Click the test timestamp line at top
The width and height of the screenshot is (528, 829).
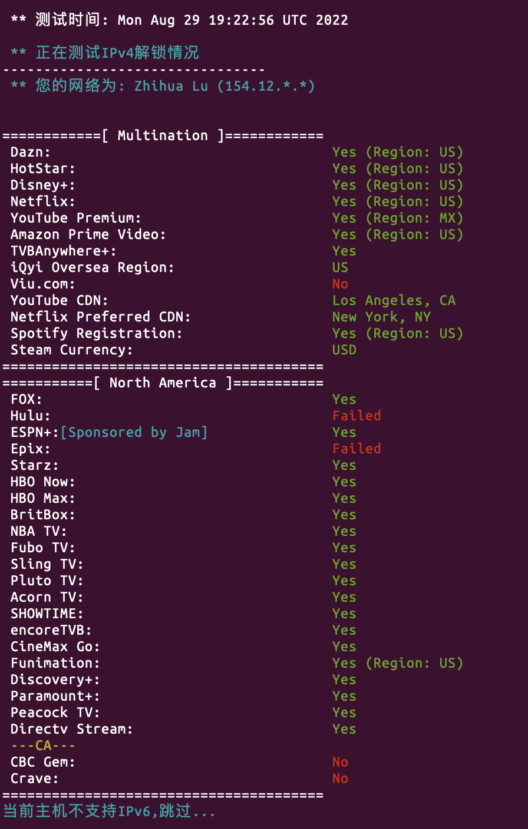tap(179, 20)
